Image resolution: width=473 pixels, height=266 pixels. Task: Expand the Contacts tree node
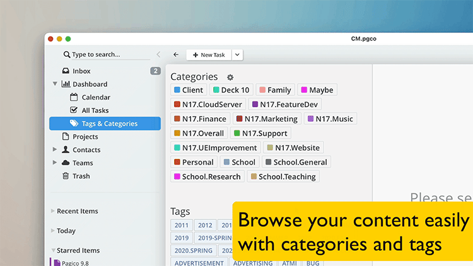coord(55,149)
